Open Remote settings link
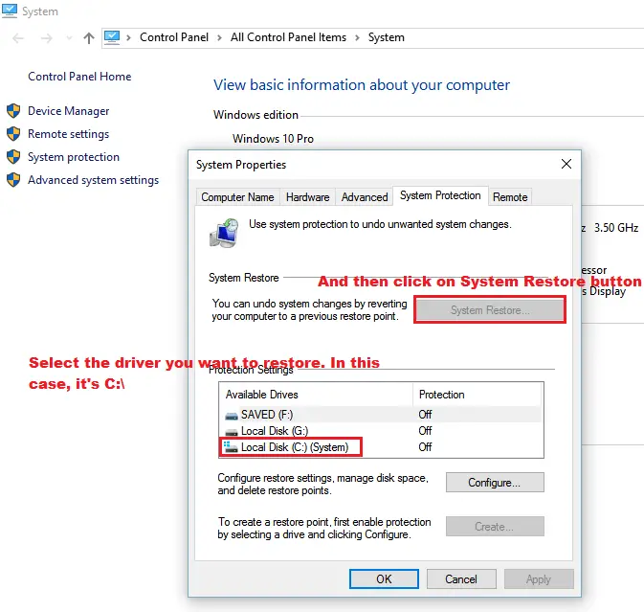644x612 pixels. pyautogui.click(x=69, y=134)
